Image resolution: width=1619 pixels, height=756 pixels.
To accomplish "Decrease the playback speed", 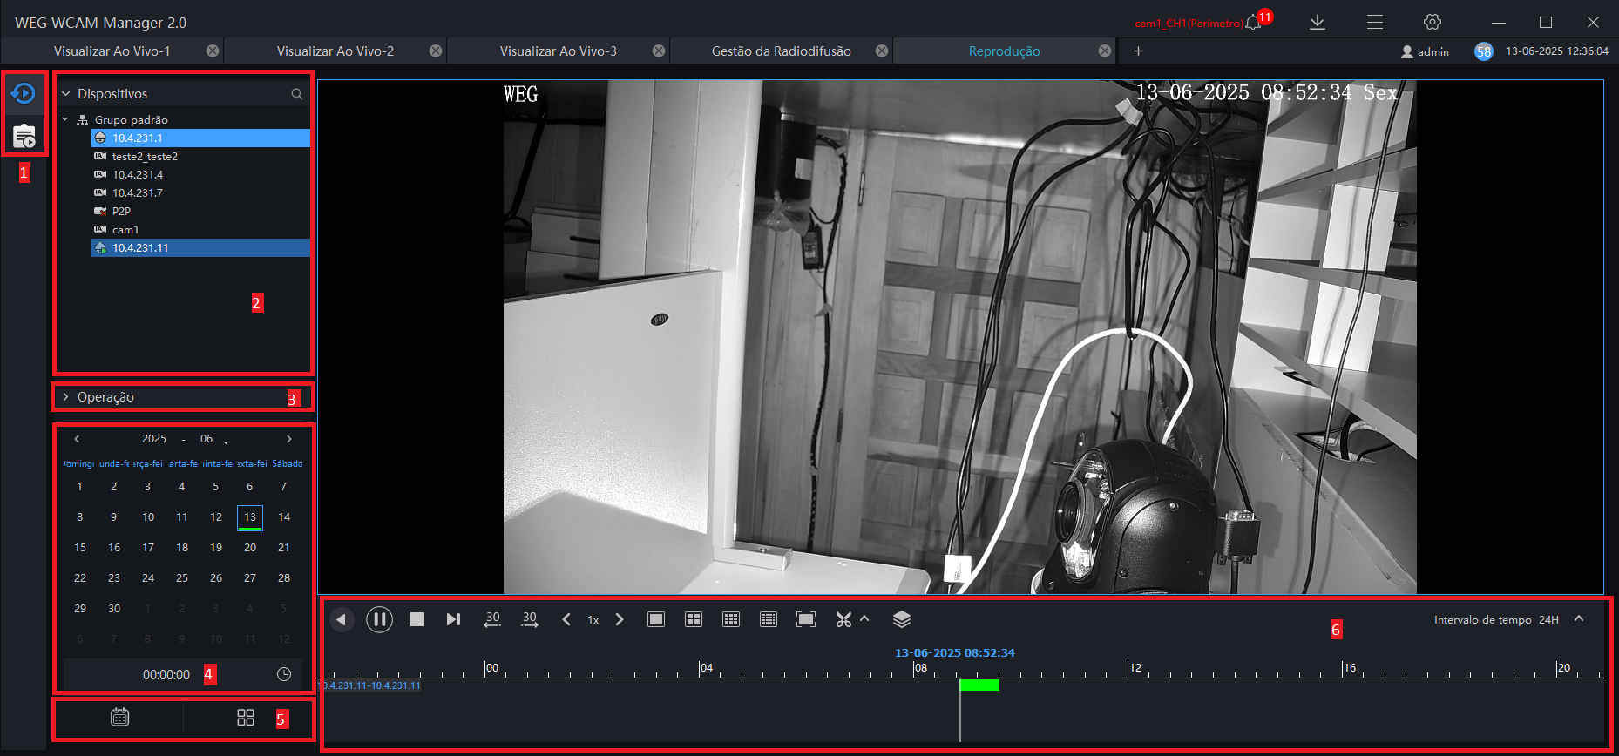I will pyautogui.click(x=566, y=619).
